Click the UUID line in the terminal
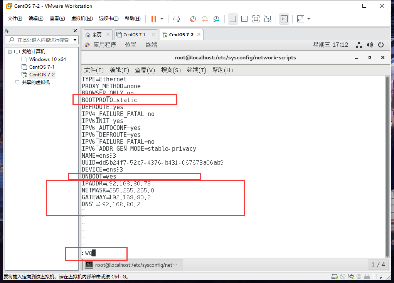The height and width of the screenshot is (283, 394). [x=153, y=163]
